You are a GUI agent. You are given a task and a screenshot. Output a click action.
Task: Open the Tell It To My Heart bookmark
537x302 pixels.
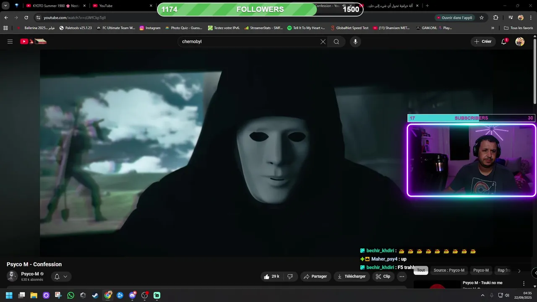pyautogui.click(x=306, y=28)
